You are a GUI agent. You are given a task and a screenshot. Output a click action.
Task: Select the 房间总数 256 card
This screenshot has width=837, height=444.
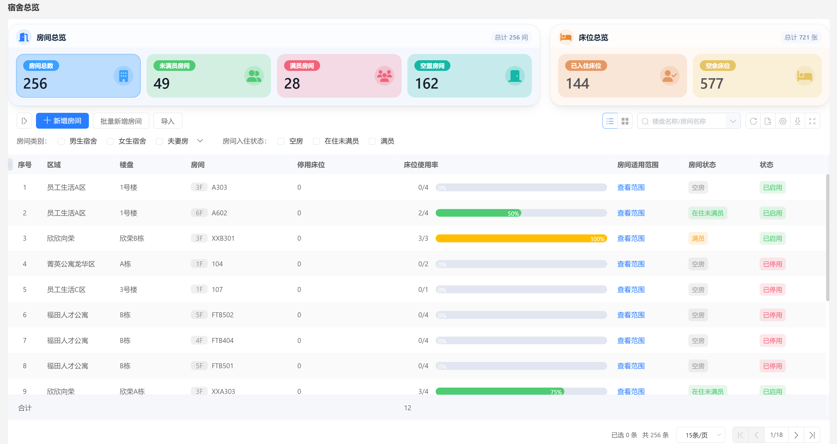[x=78, y=76]
